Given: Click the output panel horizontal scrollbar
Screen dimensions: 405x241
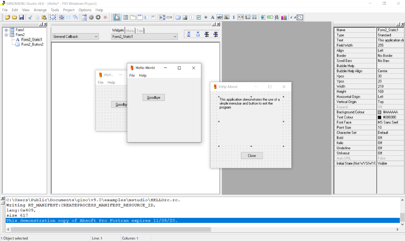Looking at the screenshot, I should click(111, 229).
